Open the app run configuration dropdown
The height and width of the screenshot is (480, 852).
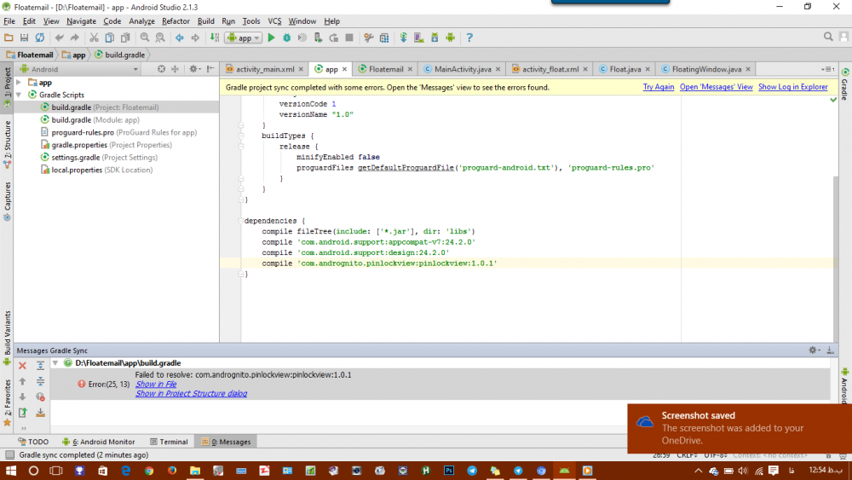tap(244, 38)
